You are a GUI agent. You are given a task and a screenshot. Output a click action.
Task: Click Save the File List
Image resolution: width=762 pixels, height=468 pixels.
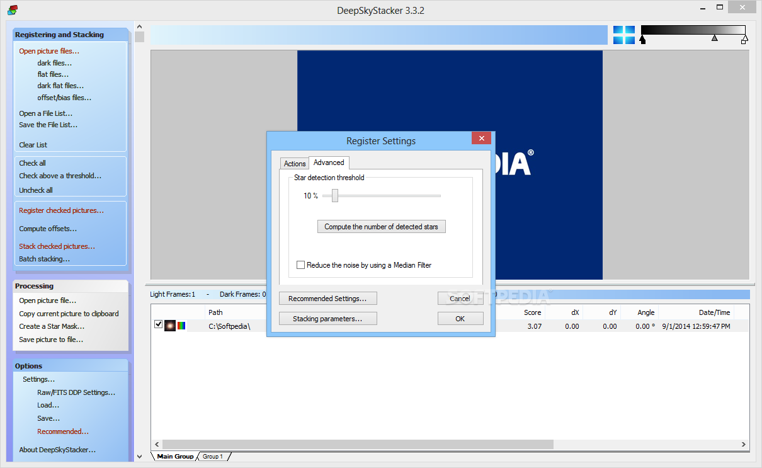(x=48, y=125)
